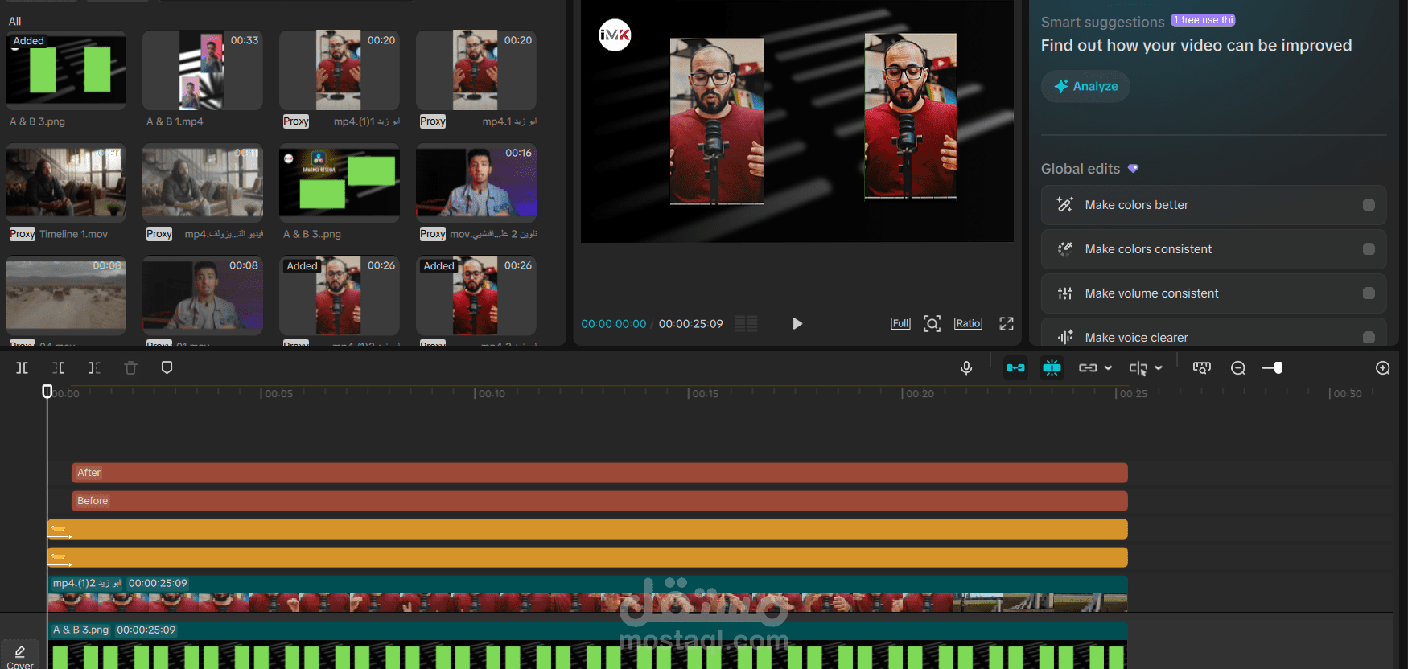Image resolution: width=1408 pixels, height=669 pixels.
Task: Click the Global edits diamond pro icon
Action: point(1133,169)
